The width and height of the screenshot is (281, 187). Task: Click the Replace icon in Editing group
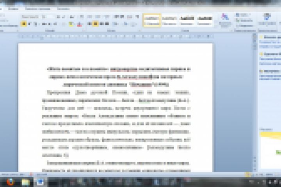(244, 20)
